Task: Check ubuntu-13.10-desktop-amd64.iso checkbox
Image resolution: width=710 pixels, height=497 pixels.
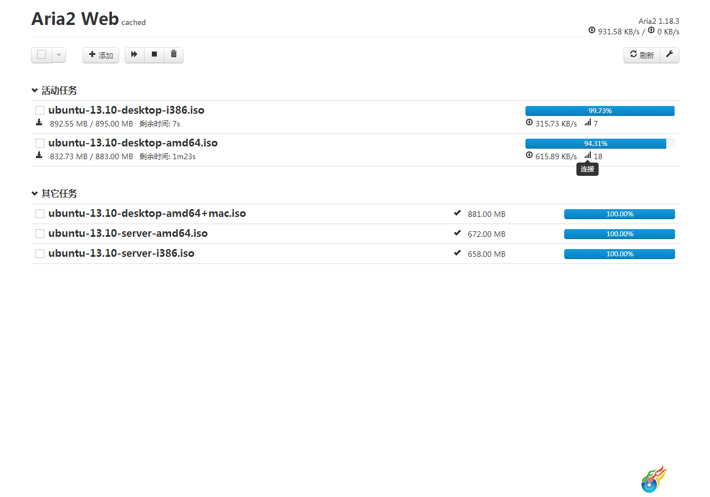Action: 40,143
